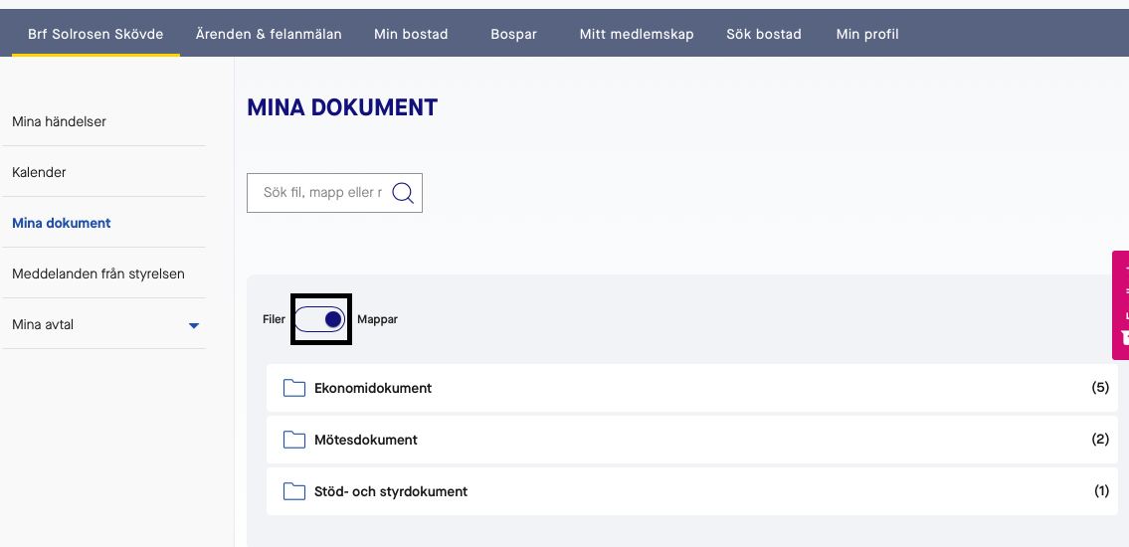Click the Stöd- och styrdokument folder icon
1129x547 pixels.
[x=293, y=491]
